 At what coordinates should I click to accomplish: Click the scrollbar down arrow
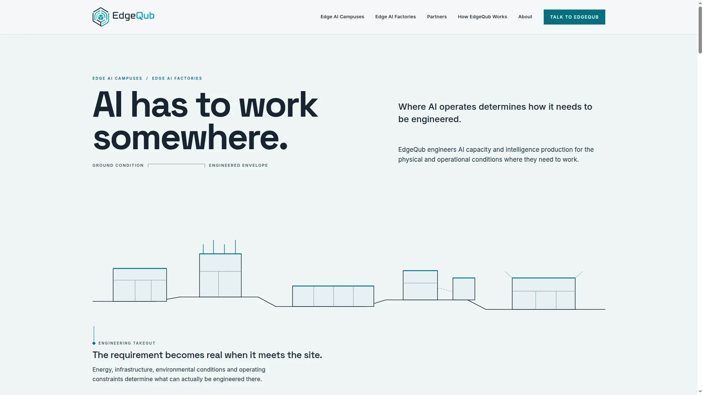(700, 392)
